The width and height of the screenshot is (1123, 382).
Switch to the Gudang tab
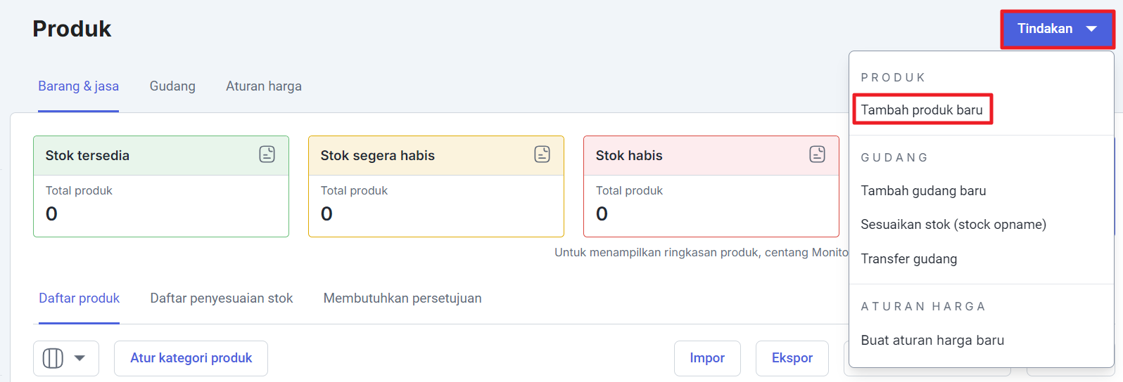(x=172, y=86)
